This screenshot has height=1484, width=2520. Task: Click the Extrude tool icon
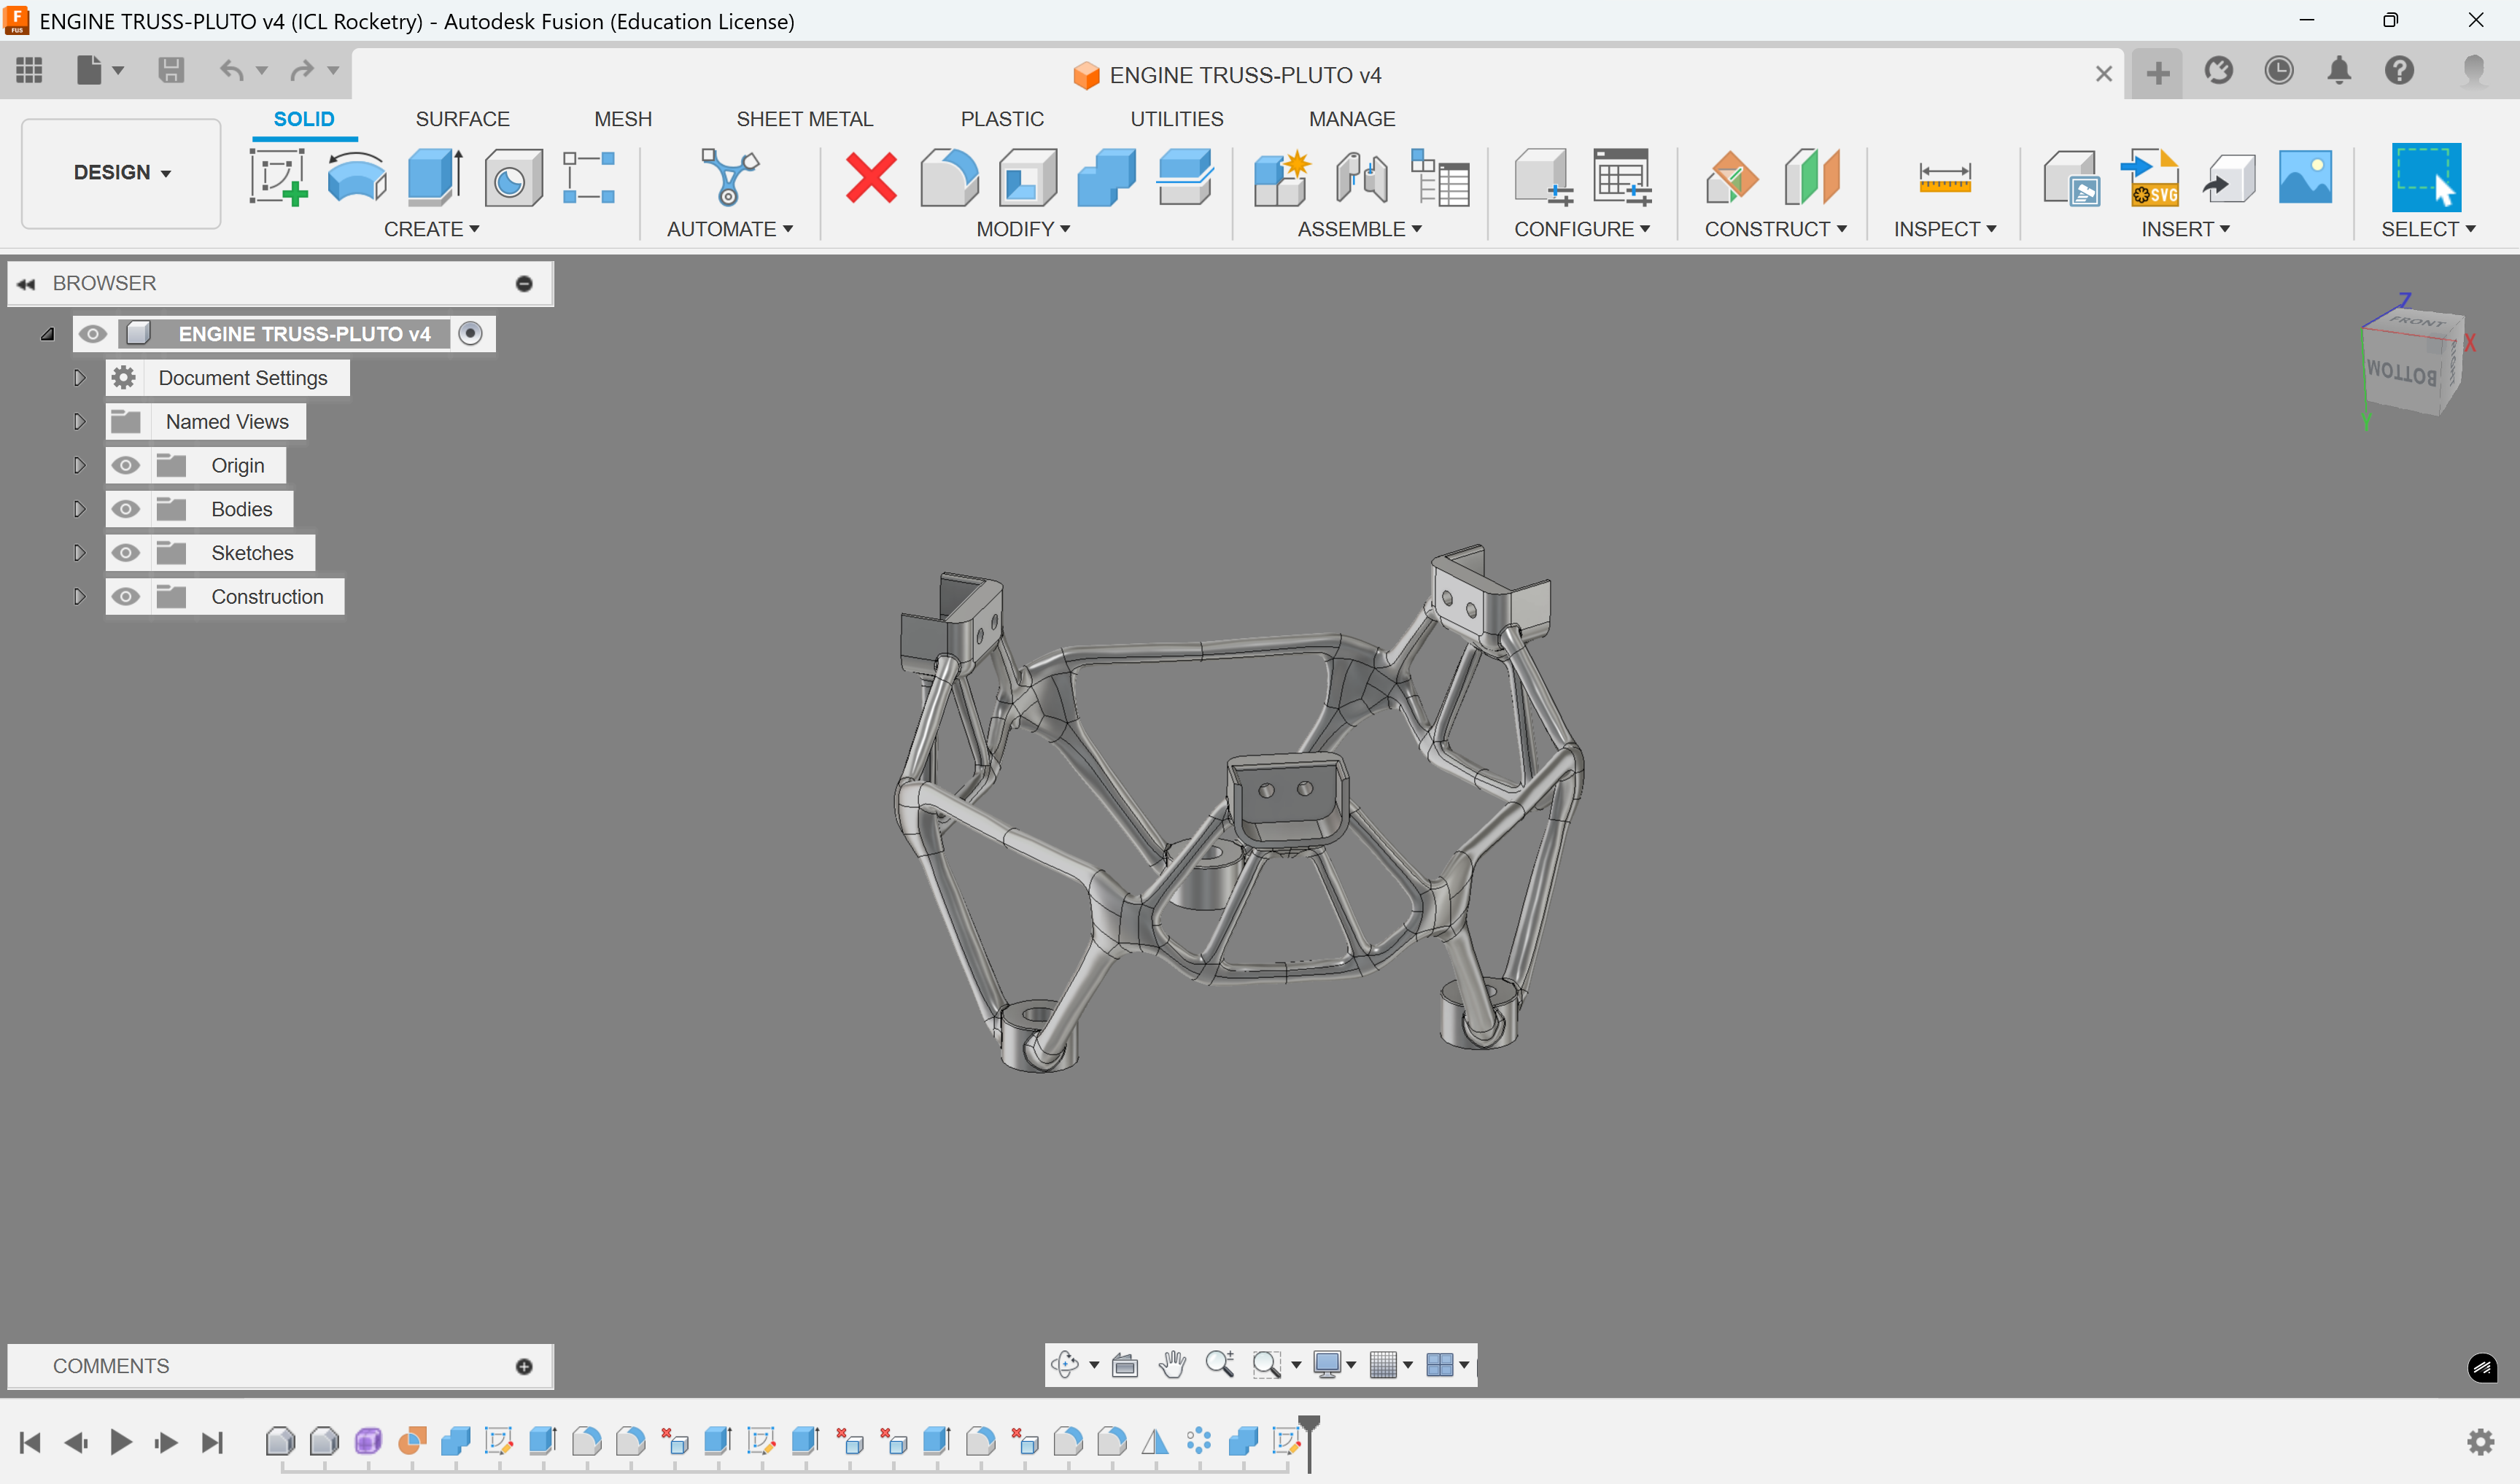coord(435,177)
